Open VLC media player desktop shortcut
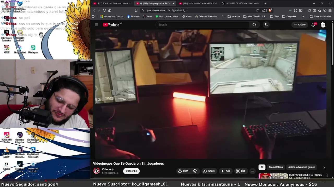This screenshot has height=187, width=334. pyautogui.click(x=7, y=152)
